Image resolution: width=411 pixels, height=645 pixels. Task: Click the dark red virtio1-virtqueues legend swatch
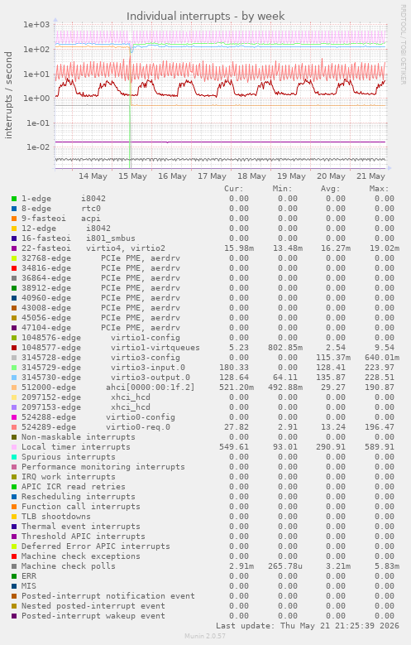14,348
